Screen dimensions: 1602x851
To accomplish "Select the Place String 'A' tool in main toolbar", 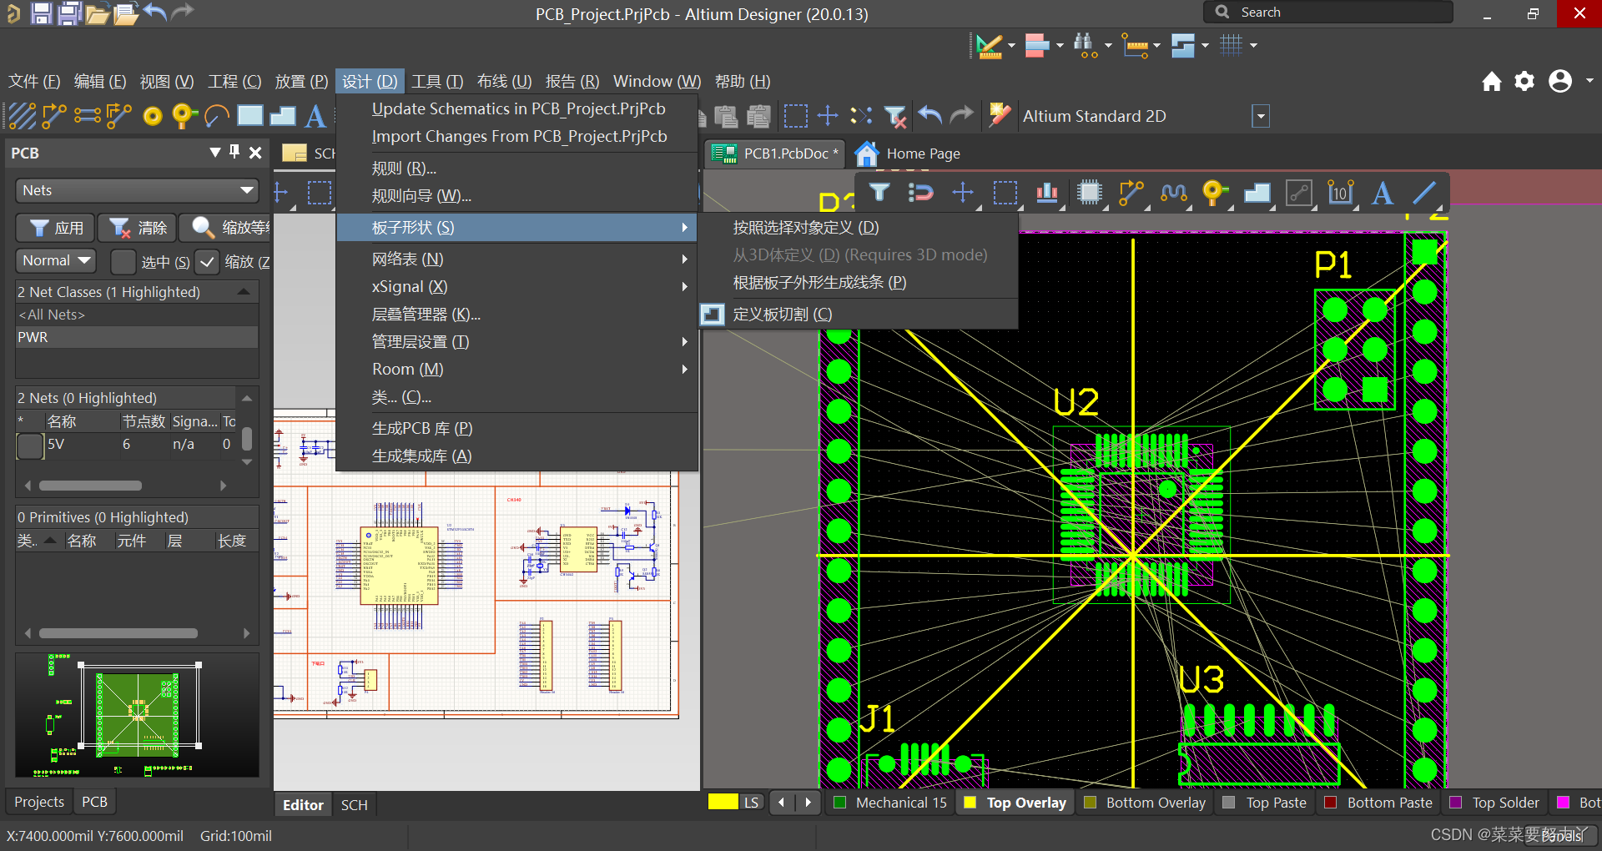I will point(315,115).
